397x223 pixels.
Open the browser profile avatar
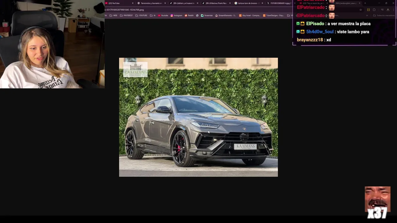click(x=388, y=10)
